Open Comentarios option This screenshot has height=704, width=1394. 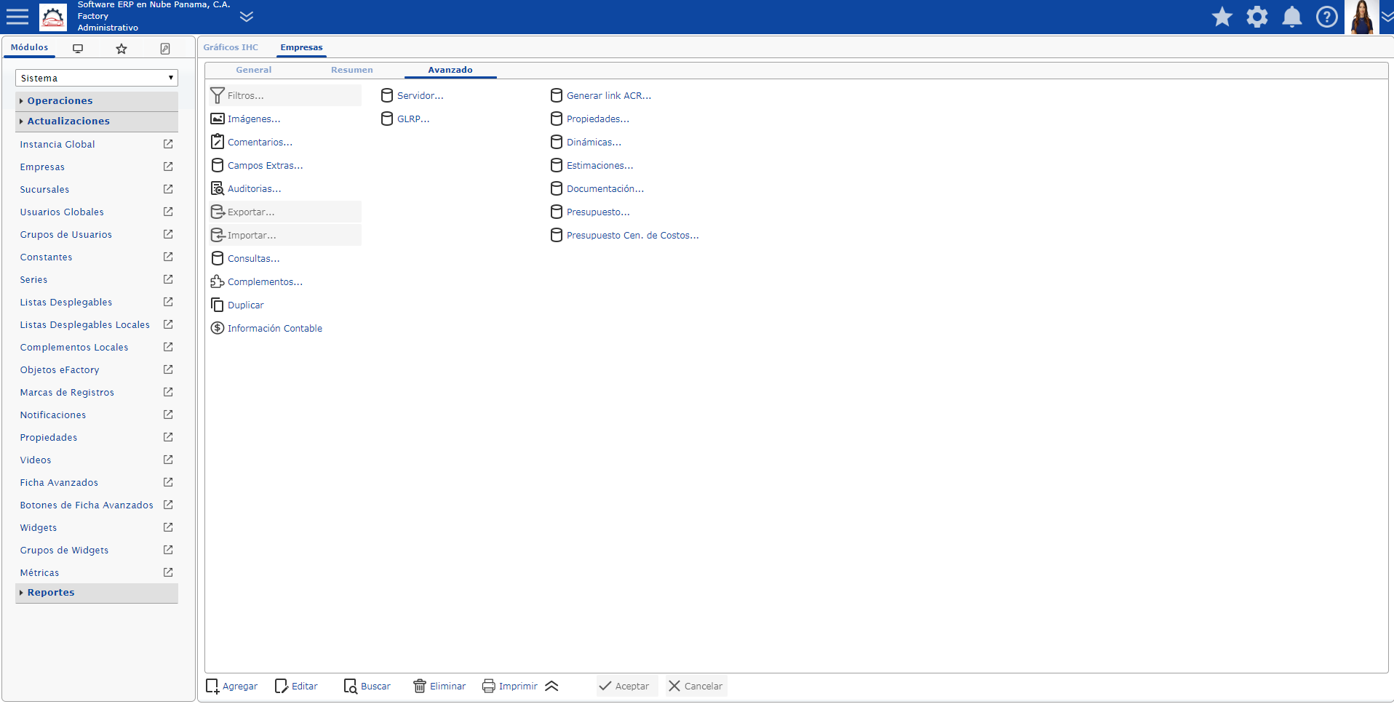pos(252,142)
